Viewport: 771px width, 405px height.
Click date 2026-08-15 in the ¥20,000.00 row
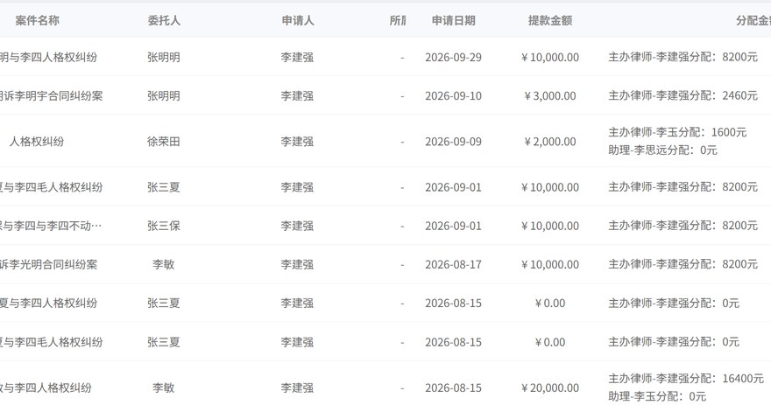pos(453,388)
